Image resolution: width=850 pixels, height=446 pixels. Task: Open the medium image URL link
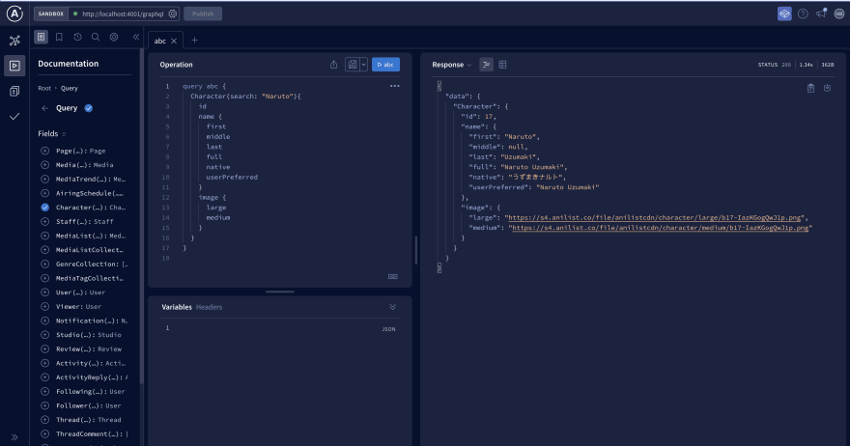point(661,228)
